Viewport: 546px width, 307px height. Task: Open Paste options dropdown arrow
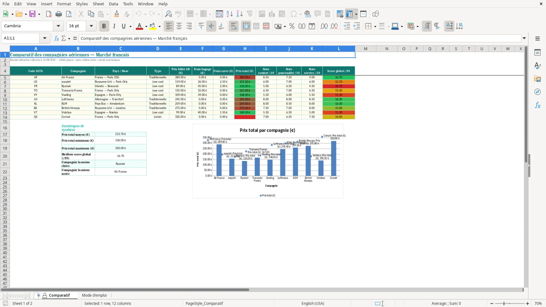pyautogui.click(x=107, y=14)
